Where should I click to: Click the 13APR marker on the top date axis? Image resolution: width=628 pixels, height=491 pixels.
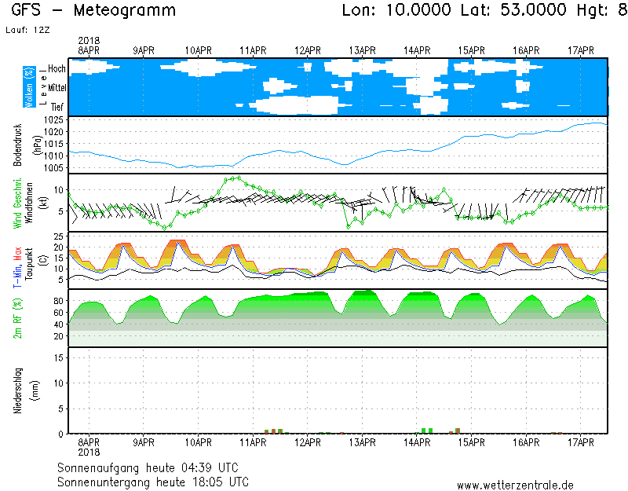(363, 50)
